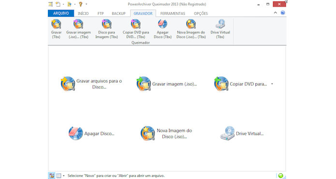
Task: Click Gravar arquivos para o Disco button
Action: (91, 84)
